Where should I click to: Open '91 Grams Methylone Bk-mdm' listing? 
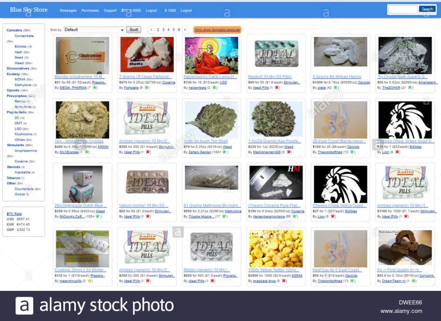point(211,205)
